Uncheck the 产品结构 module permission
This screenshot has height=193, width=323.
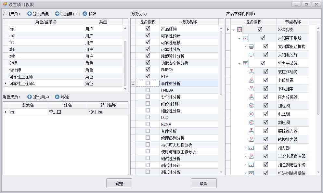pyautogui.click(x=148, y=29)
